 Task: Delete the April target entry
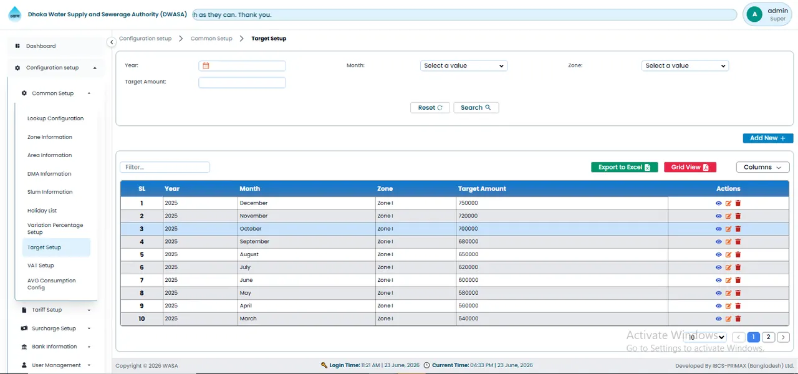(738, 306)
